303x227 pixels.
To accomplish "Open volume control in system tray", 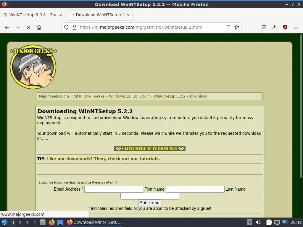I will 258,222.
